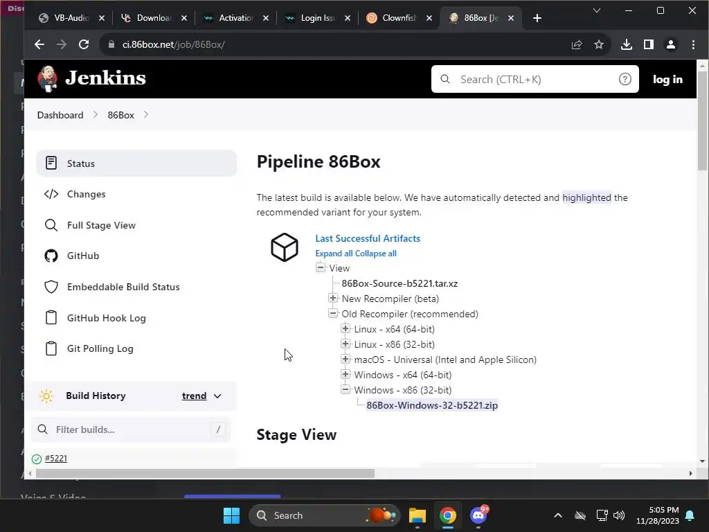This screenshot has height=532, width=709.
Task: Expand the Build History dropdown chevron
Action: 217,396
